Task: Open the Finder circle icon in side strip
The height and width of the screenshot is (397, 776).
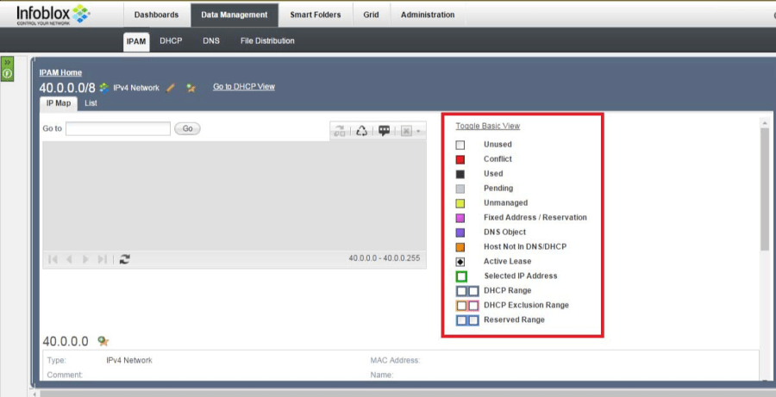Action: [x=8, y=74]
